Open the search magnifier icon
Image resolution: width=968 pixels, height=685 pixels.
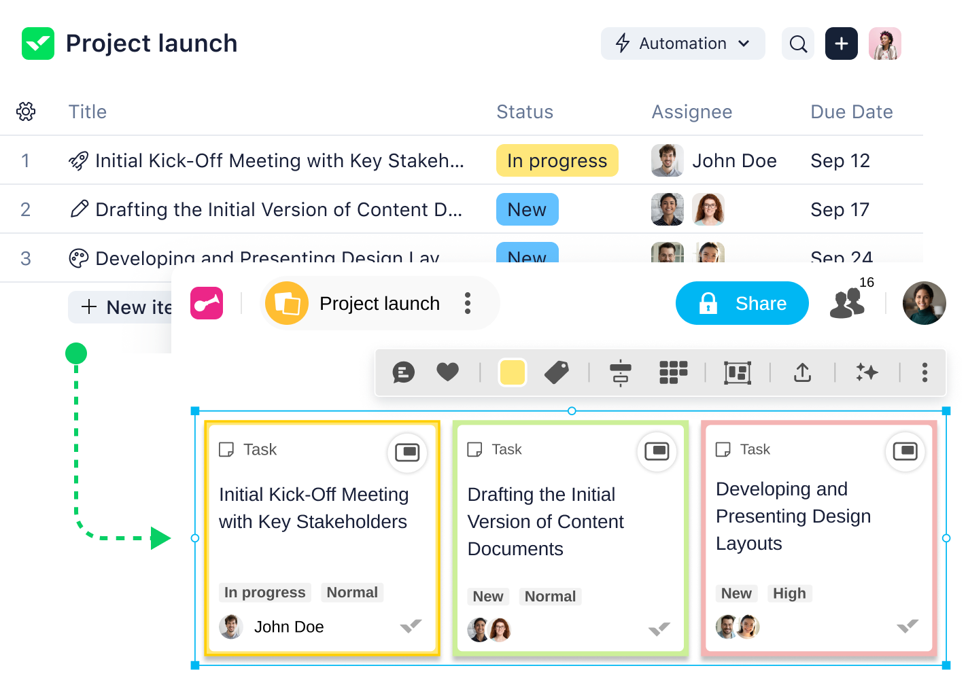[798, 43]
